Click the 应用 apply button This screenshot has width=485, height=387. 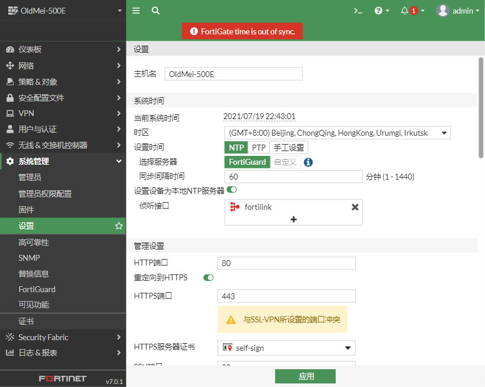[x=305, y=376]
